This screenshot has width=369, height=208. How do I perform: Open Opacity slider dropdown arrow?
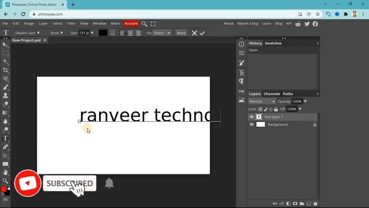[305, 102]
